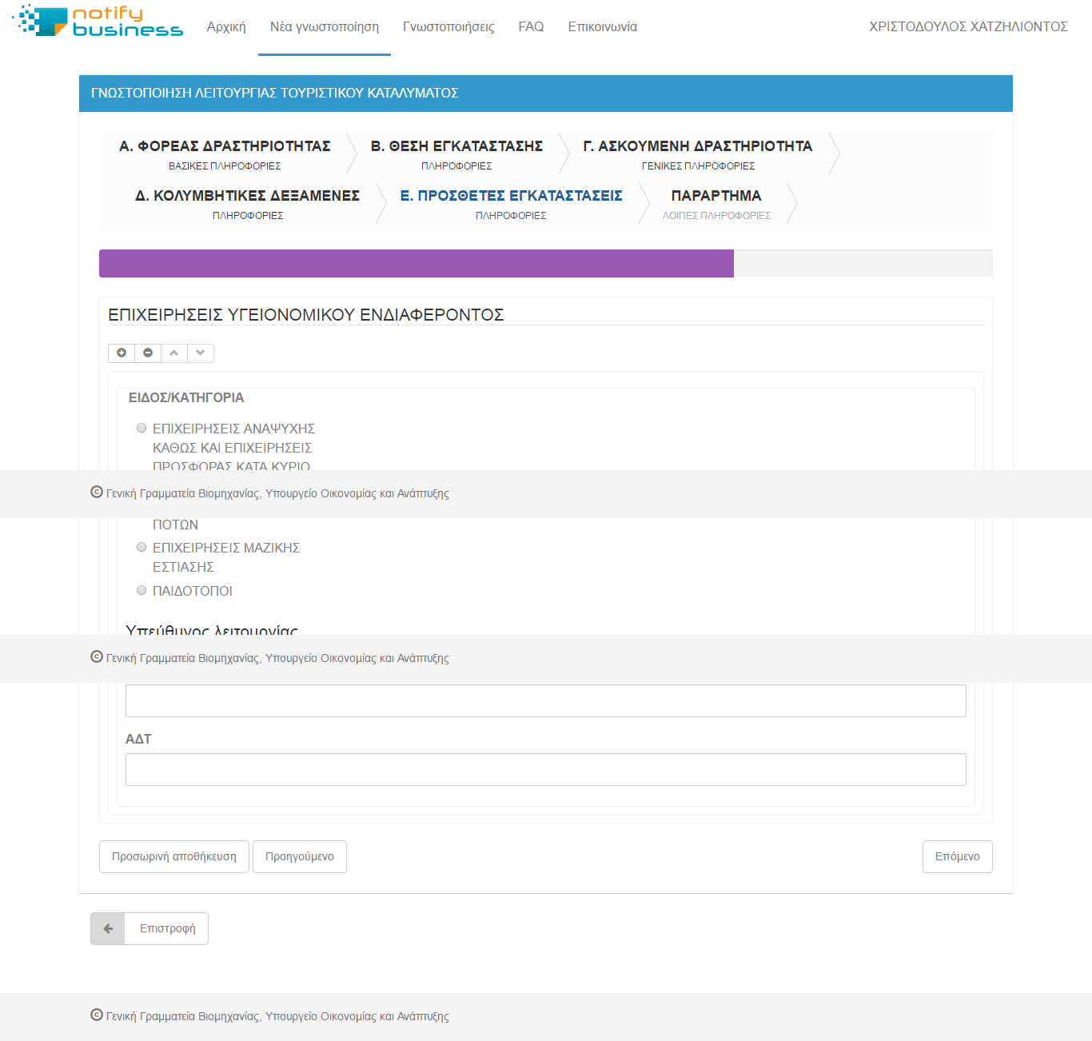Click the Προηγούμενο button
Screen dimensions: 1092x1041
tap(300, 856)
